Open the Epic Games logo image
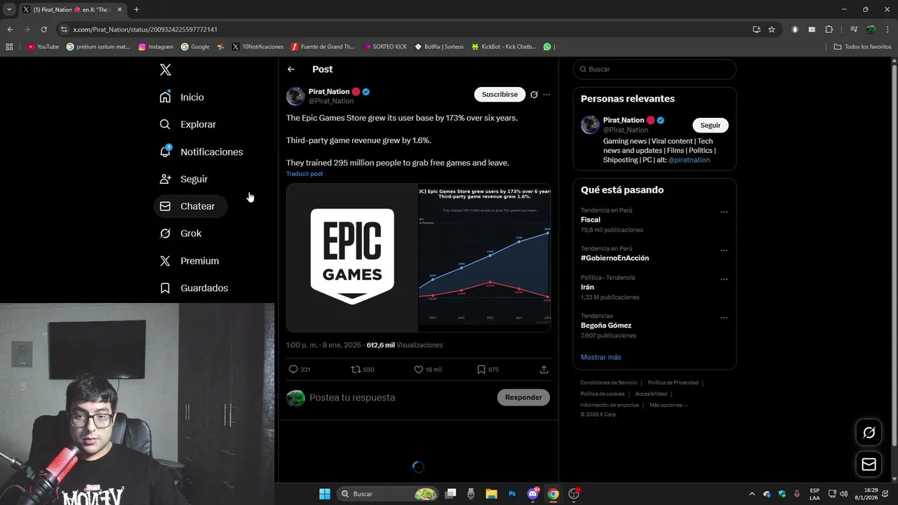898x505 pixels. pos(352,257)
